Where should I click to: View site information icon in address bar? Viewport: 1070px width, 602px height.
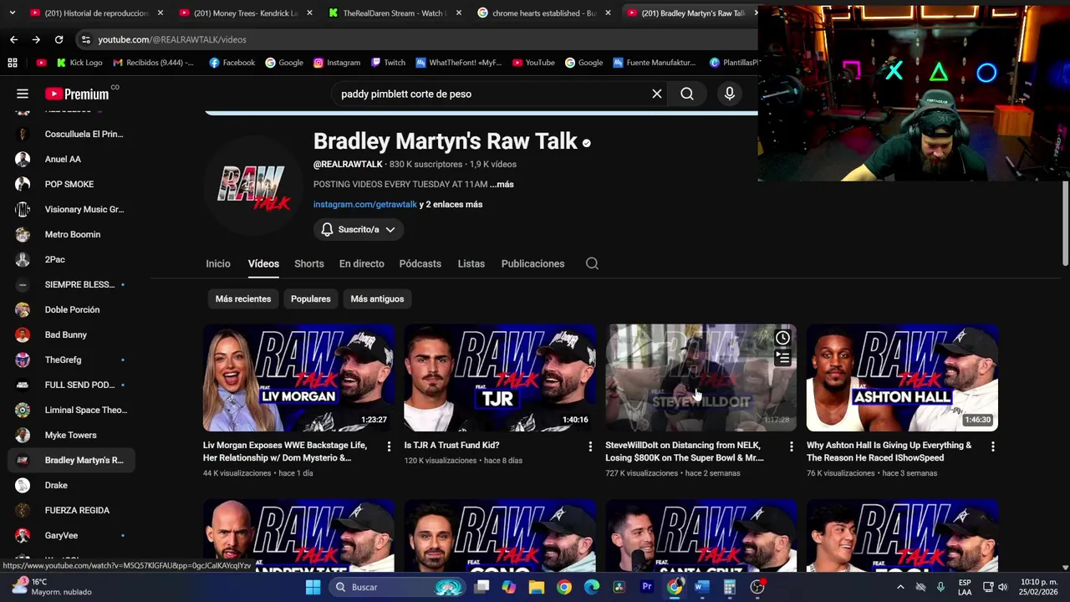[x=85, y=39]
